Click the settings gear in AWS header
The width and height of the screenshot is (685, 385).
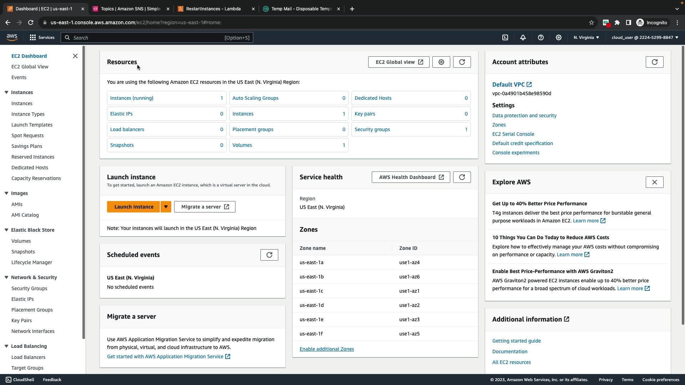point(559,37)
